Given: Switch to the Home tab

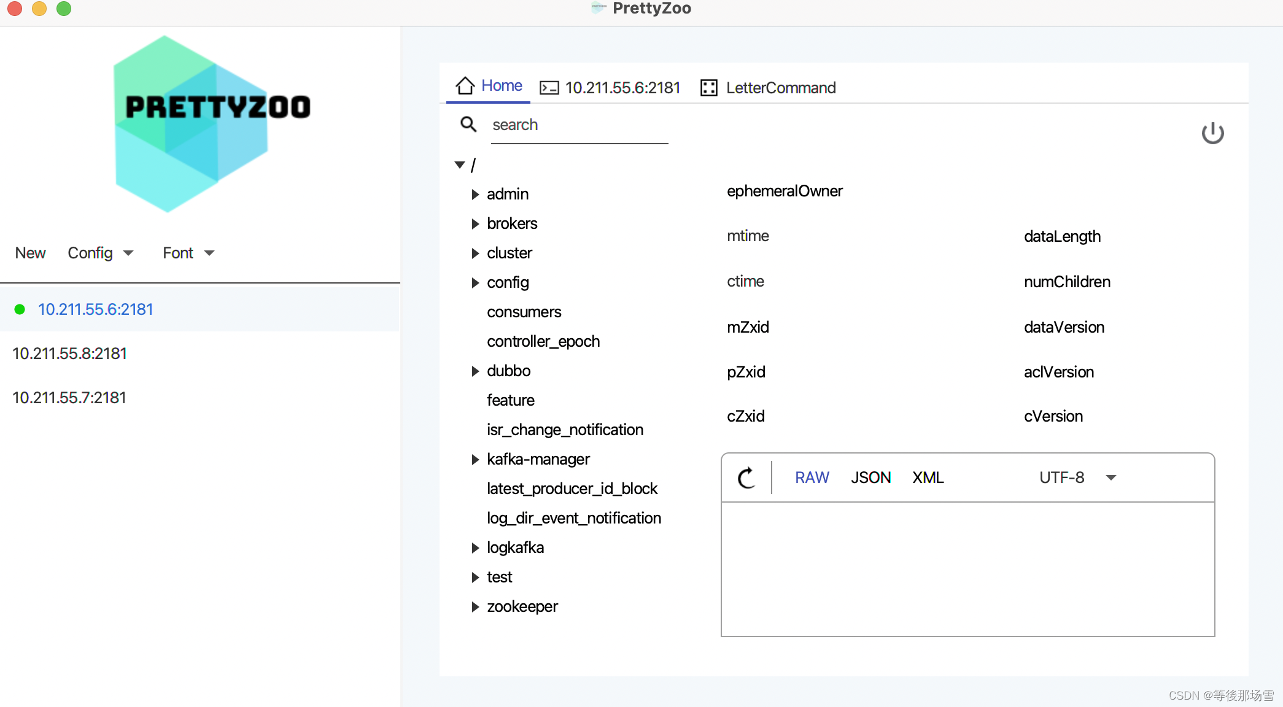Looking at the screenshot, I should point(489,86).
